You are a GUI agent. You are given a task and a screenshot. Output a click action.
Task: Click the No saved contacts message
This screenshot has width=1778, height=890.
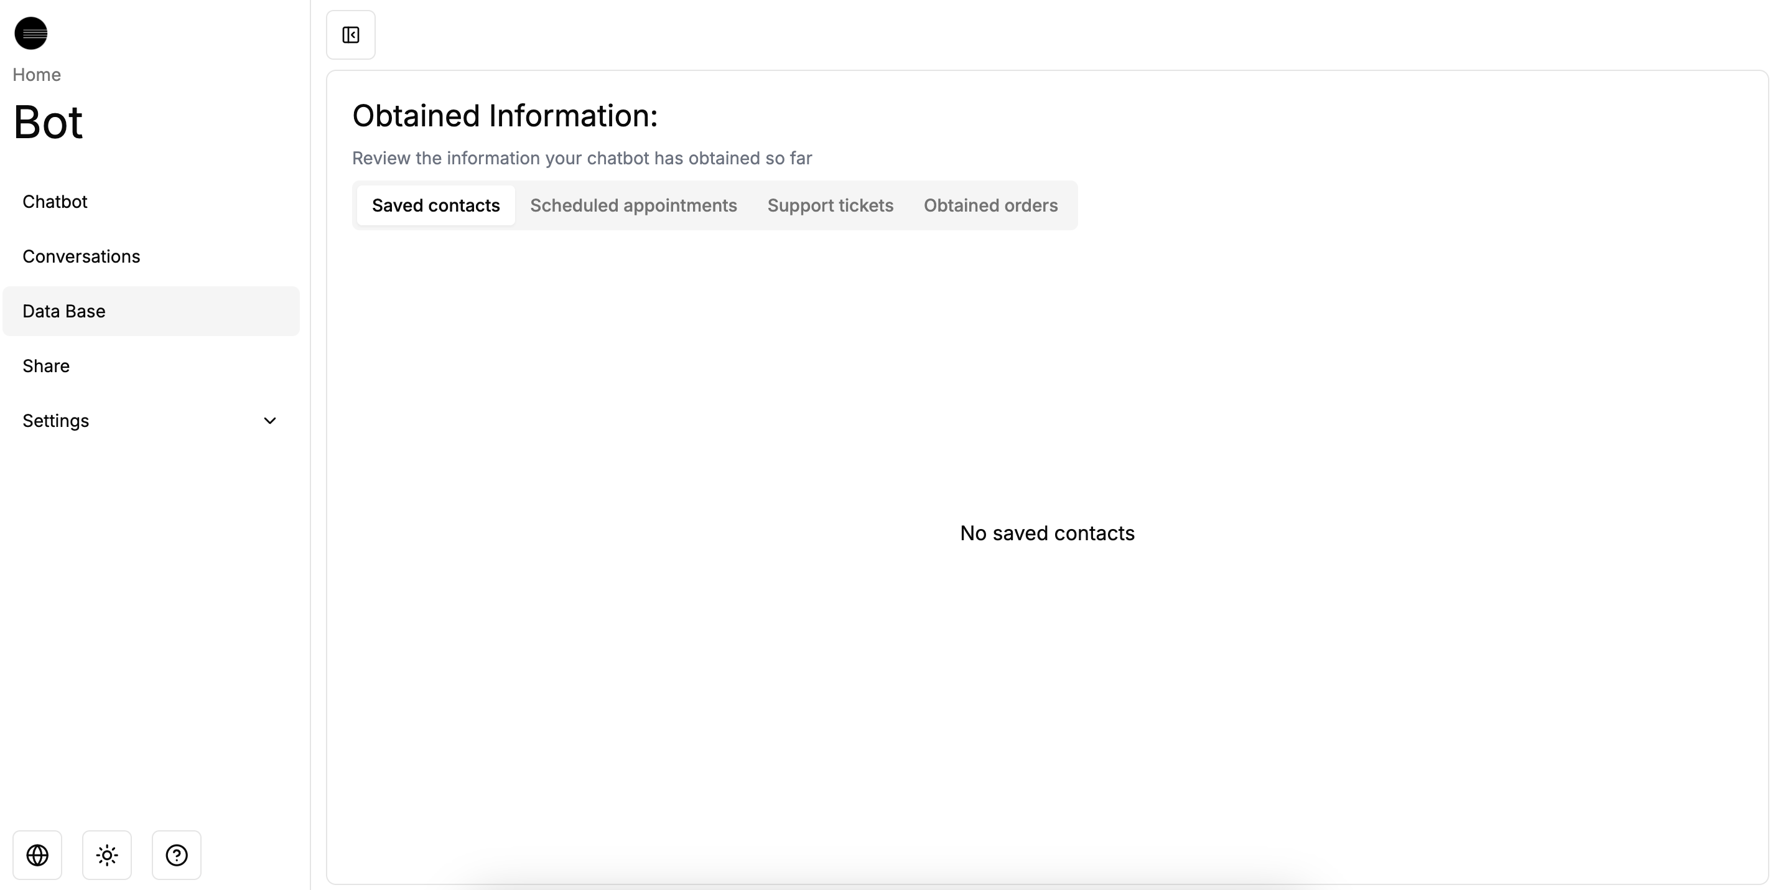1047,533
